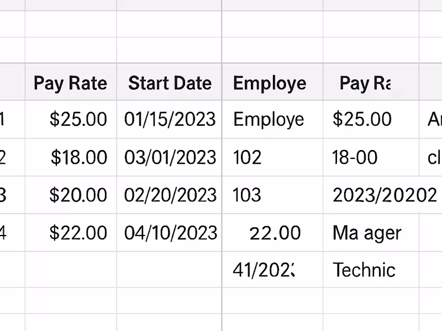This screenshot has height=331, width=442.
Task: Click the cell containing 2023/20202
Action: (370, 195)
